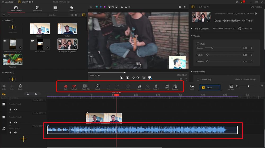This screenshot has width=265, height=148.
Task: Click the preview speaker volume icon
Action: pos(185,7)
